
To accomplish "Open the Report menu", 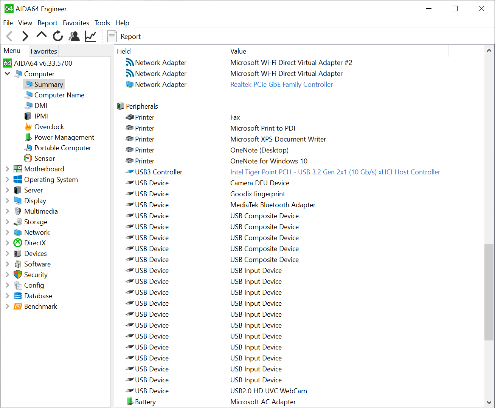I will pos(47,23).
